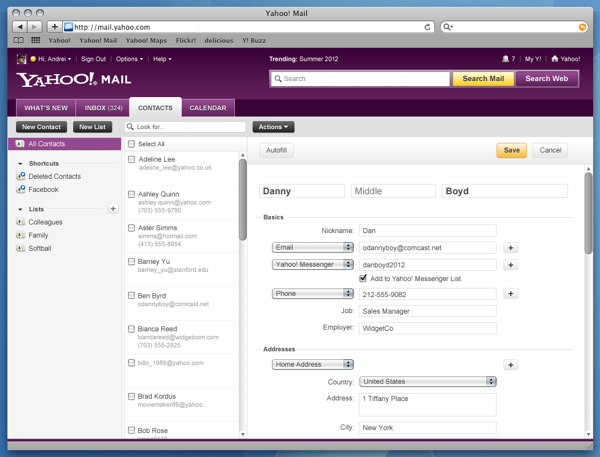Check the Ben Byrd contact checkbox
The width and height of the screenshot is (600, 457).
131,295
